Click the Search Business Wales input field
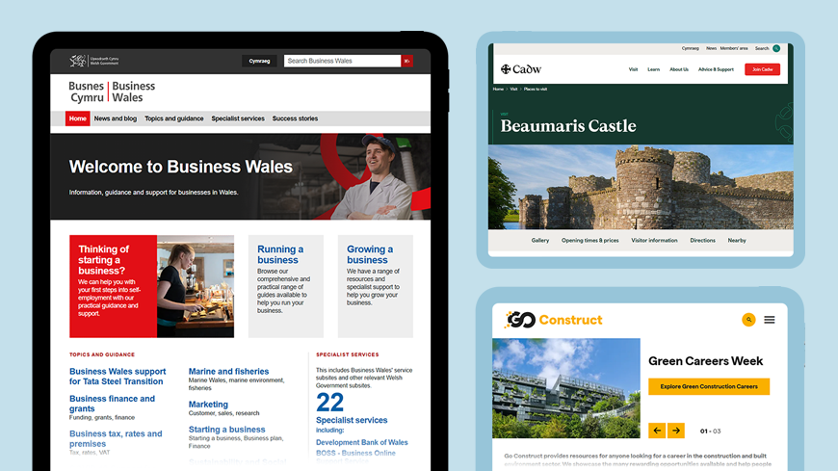This screenshot has width=838, height=471. (342, 61)
